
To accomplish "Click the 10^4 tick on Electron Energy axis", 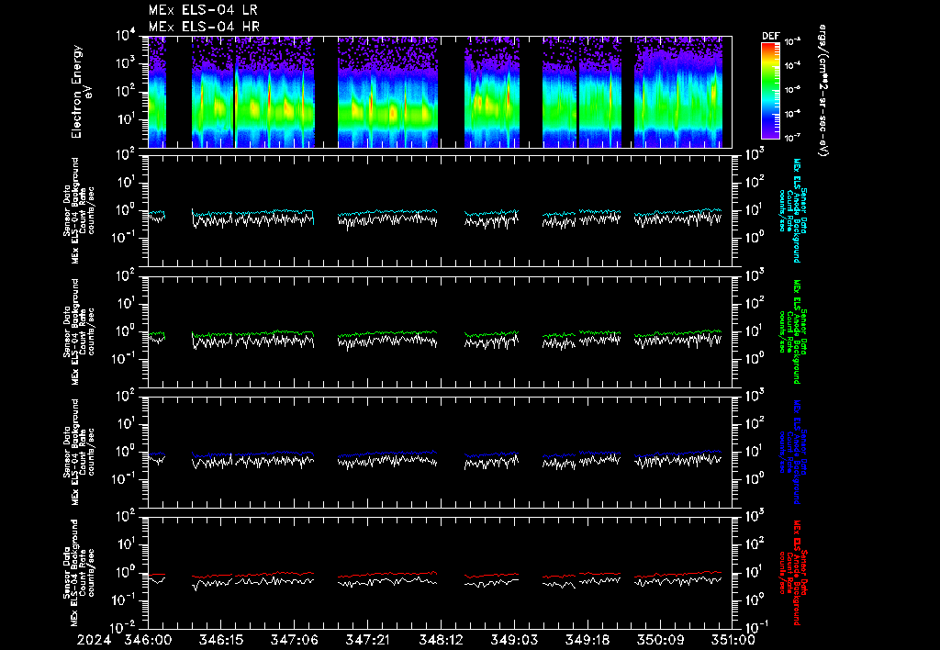I will coord(127,36).
